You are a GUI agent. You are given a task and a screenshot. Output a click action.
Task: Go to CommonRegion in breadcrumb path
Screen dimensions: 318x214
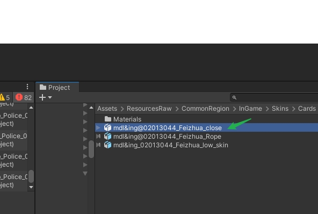(x=205, y=109)
